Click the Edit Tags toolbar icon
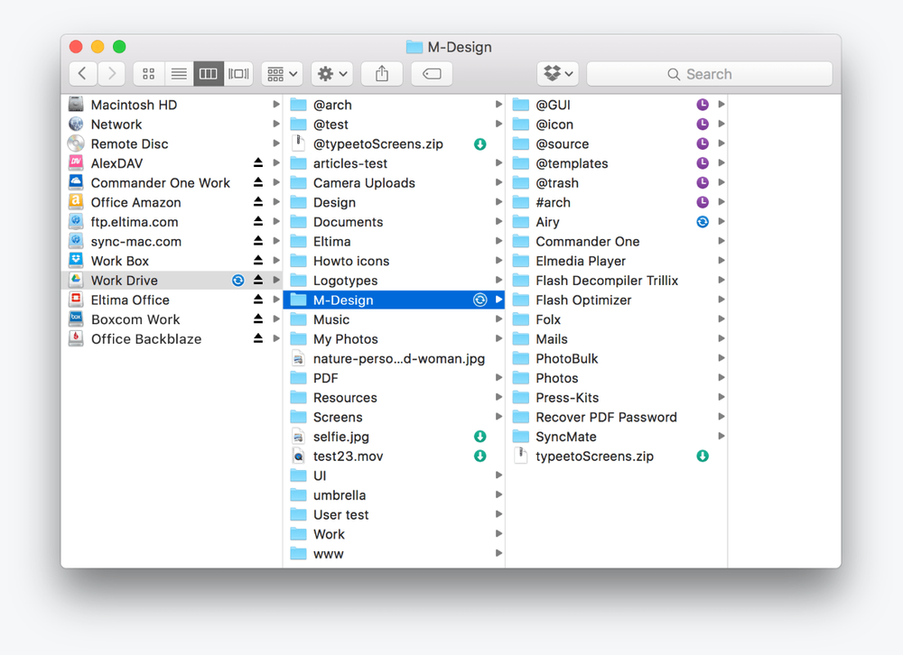The image size is (903, 655). pos(432,74)
